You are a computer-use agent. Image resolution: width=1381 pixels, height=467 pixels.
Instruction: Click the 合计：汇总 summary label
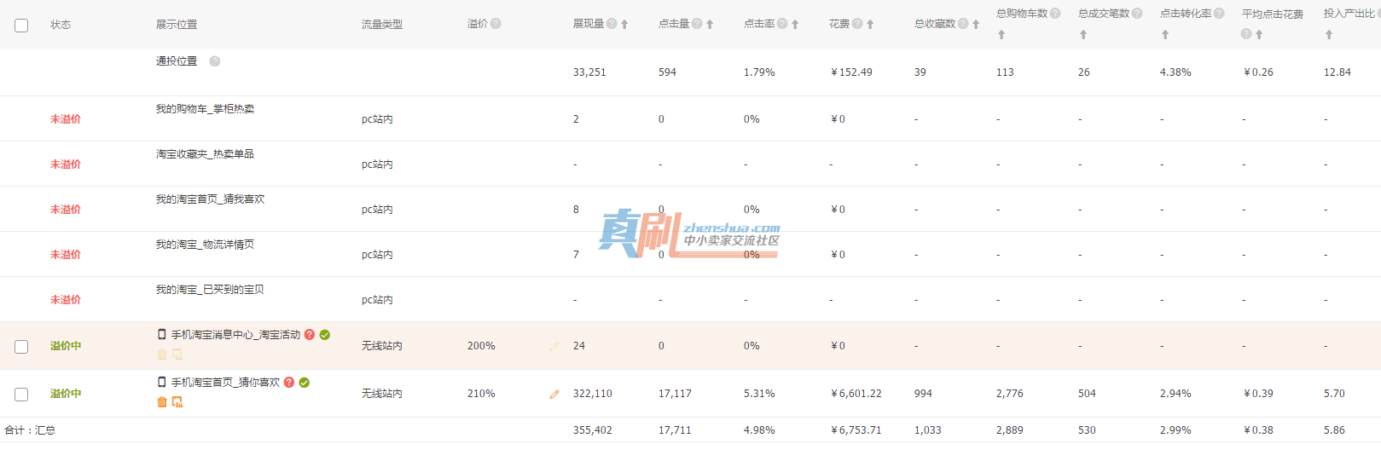pos(30,430)
